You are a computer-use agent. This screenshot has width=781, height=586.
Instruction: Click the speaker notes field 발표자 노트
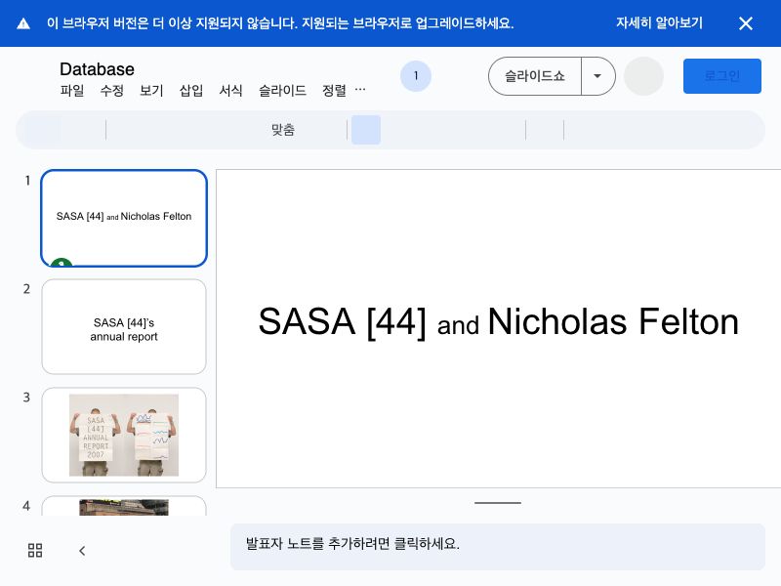pos(498,547)
